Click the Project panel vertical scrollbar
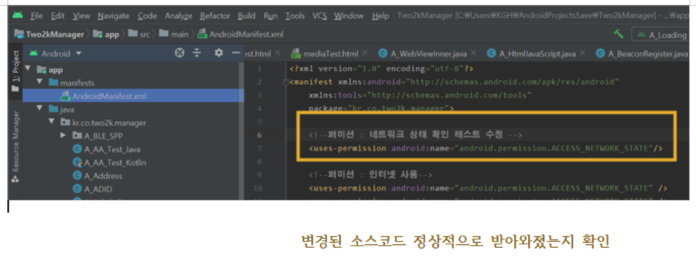This screenshot has height=263, width=696. click(241, 131)
